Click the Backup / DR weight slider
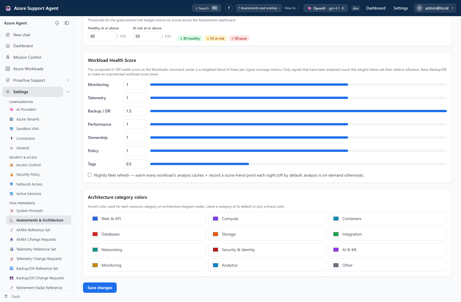 [298, 111]
